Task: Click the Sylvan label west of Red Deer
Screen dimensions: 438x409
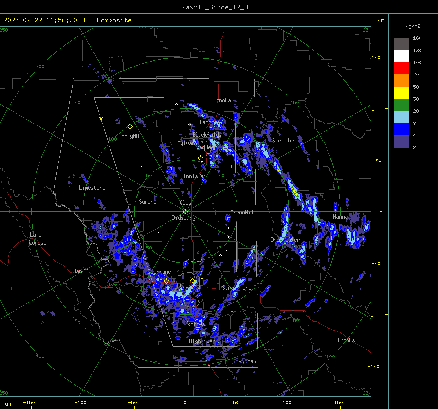Action: click(186, 143)
